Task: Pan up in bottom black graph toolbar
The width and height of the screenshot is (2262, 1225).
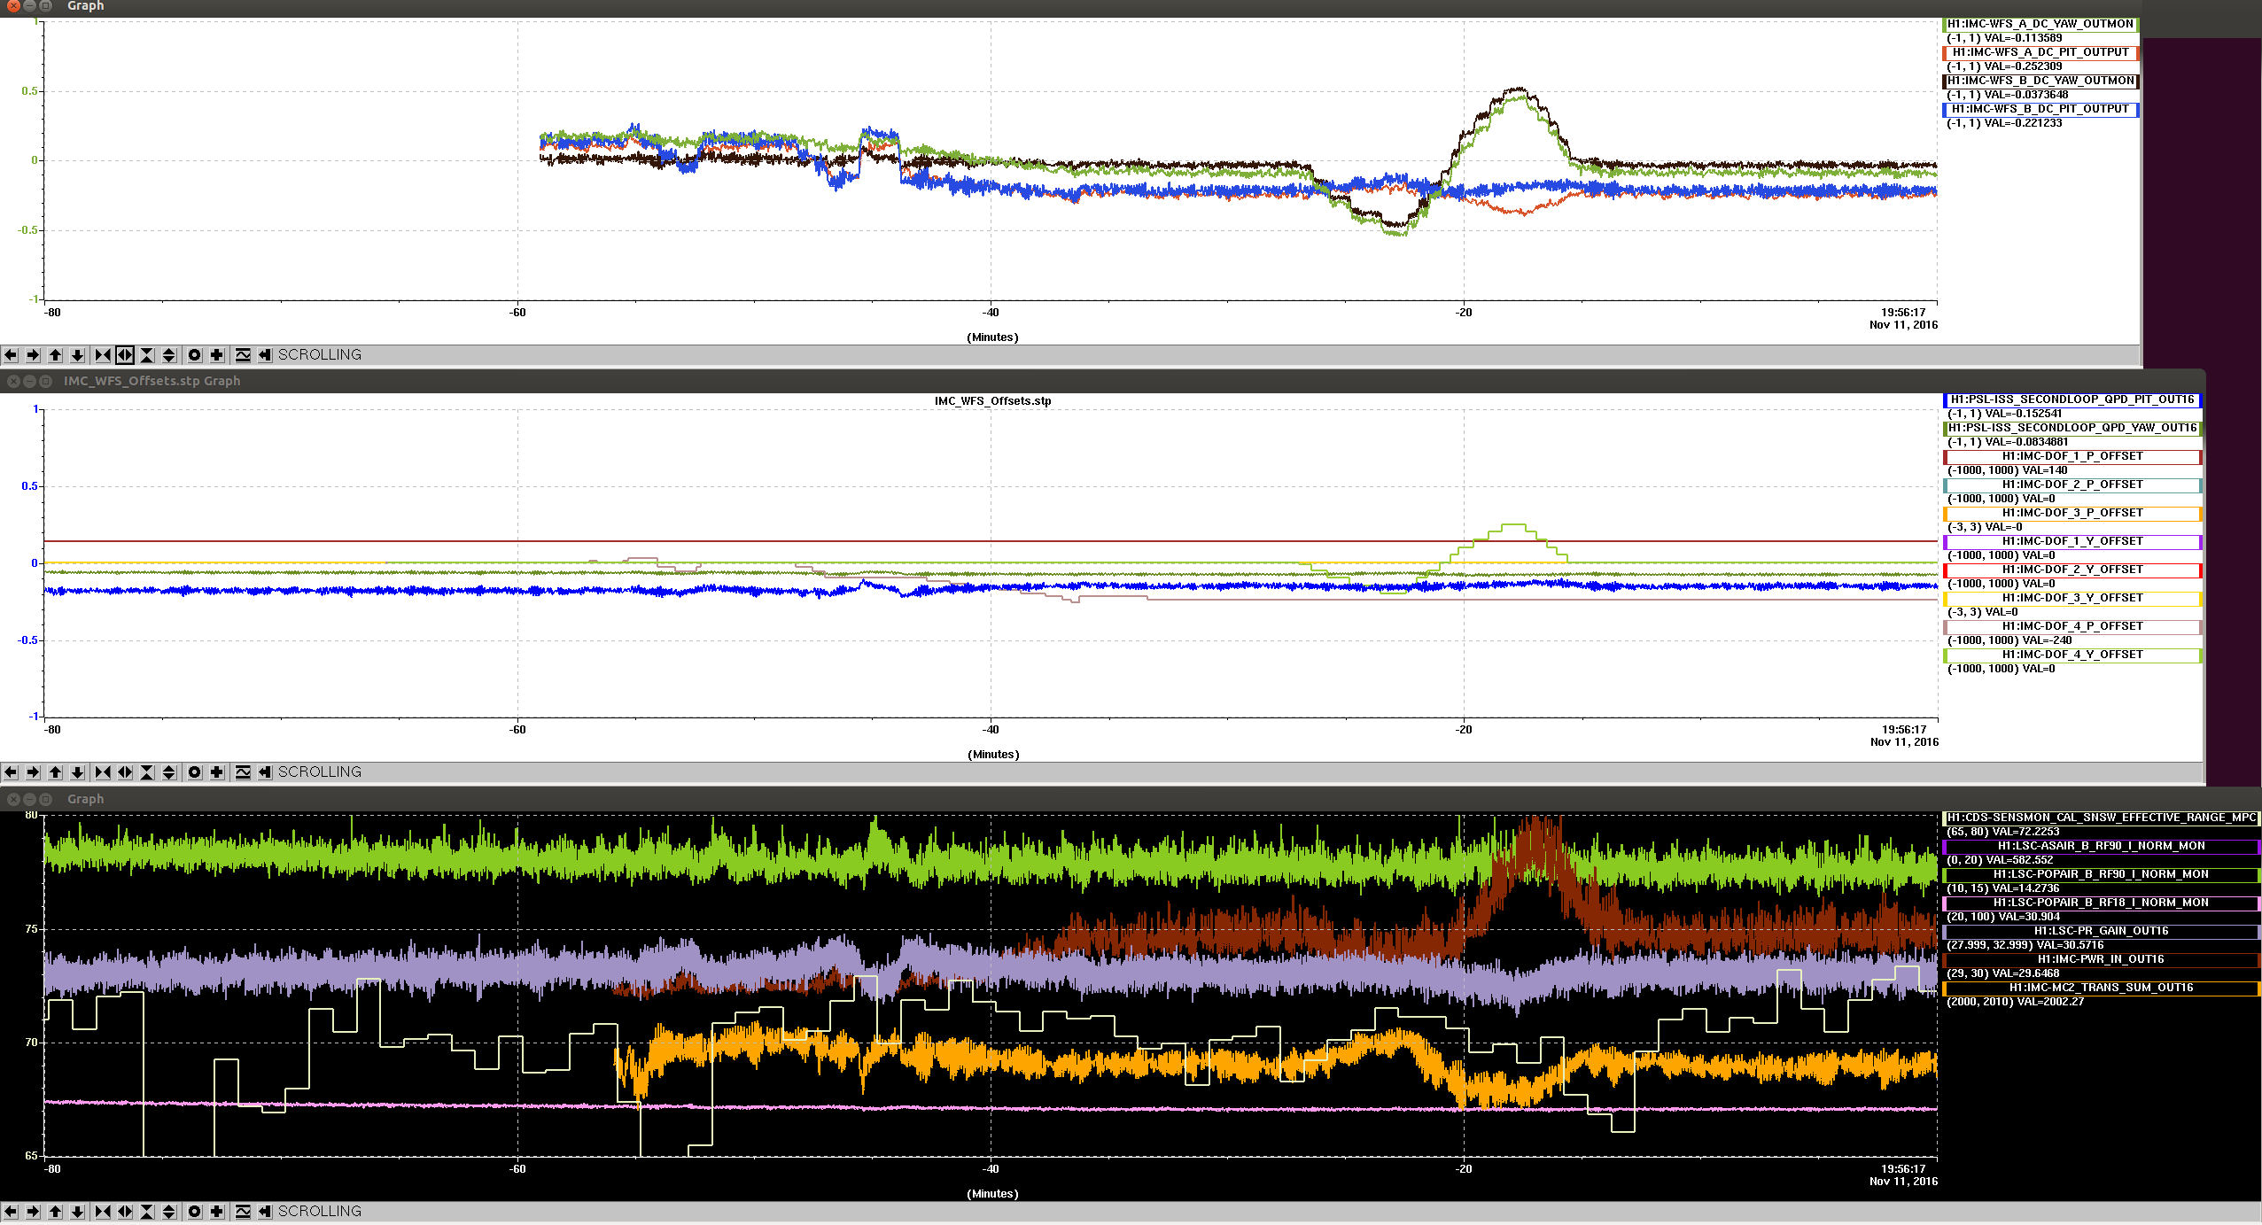Action: tap(55, 1212)
